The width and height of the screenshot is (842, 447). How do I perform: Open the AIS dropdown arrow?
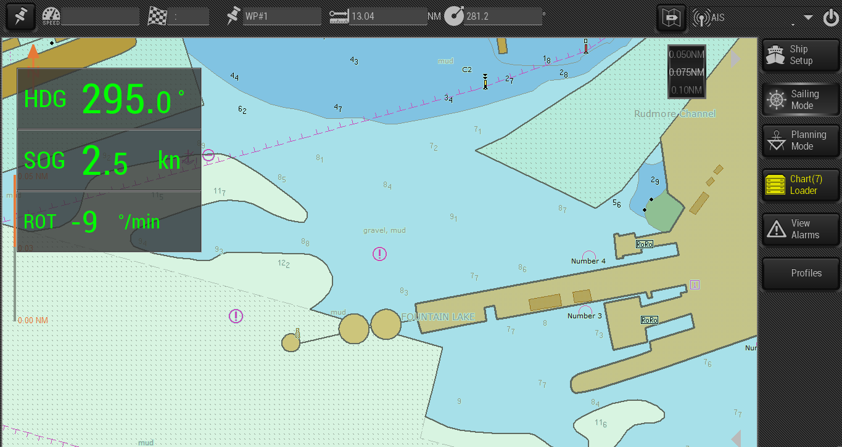coord(809,17)
